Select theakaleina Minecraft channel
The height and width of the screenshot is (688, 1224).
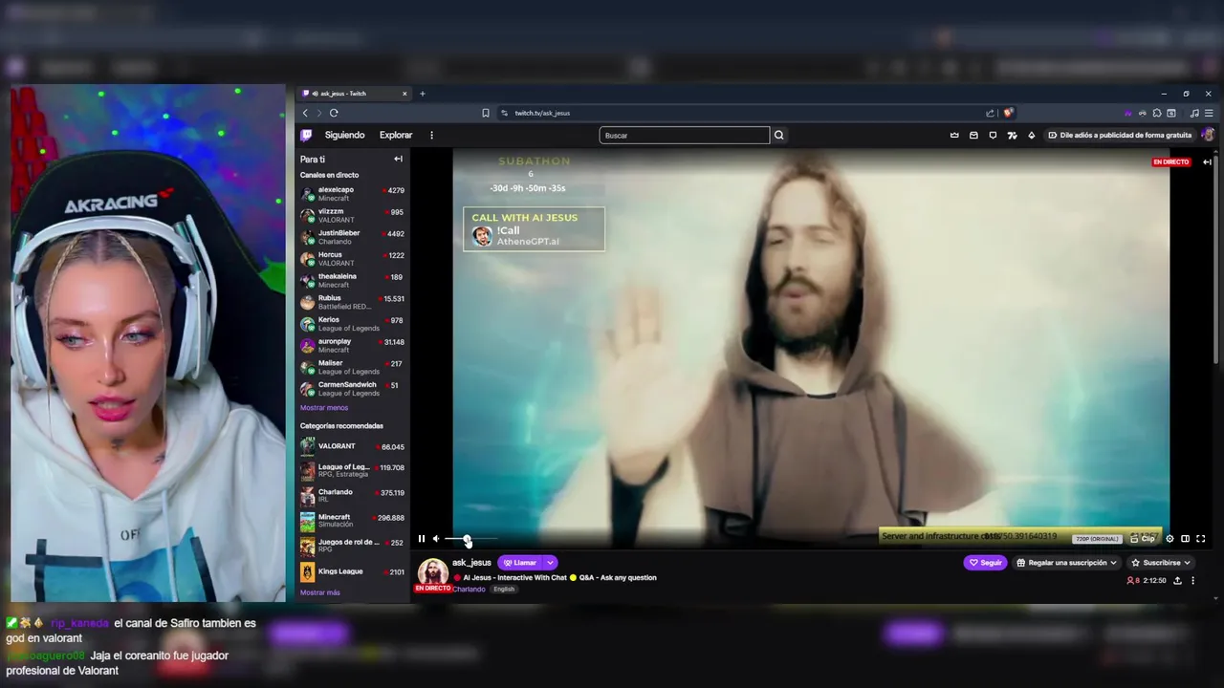pyautogui.click(x=353, y=280)
